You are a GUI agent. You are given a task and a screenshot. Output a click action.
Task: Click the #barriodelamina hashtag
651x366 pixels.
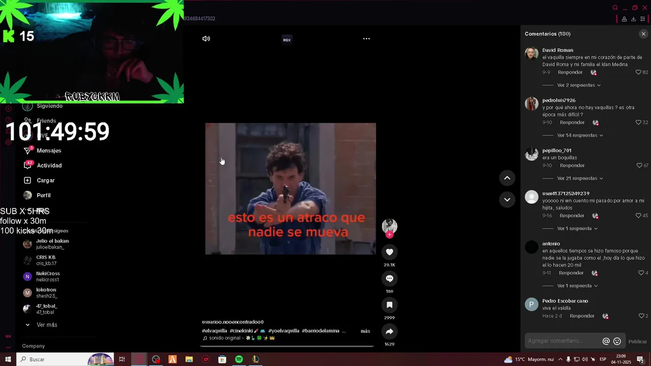[x=320, y=331]
